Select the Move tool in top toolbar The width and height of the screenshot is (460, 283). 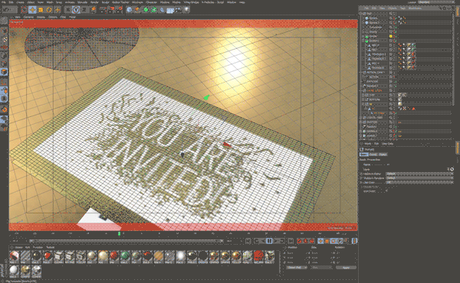point(32,10)
